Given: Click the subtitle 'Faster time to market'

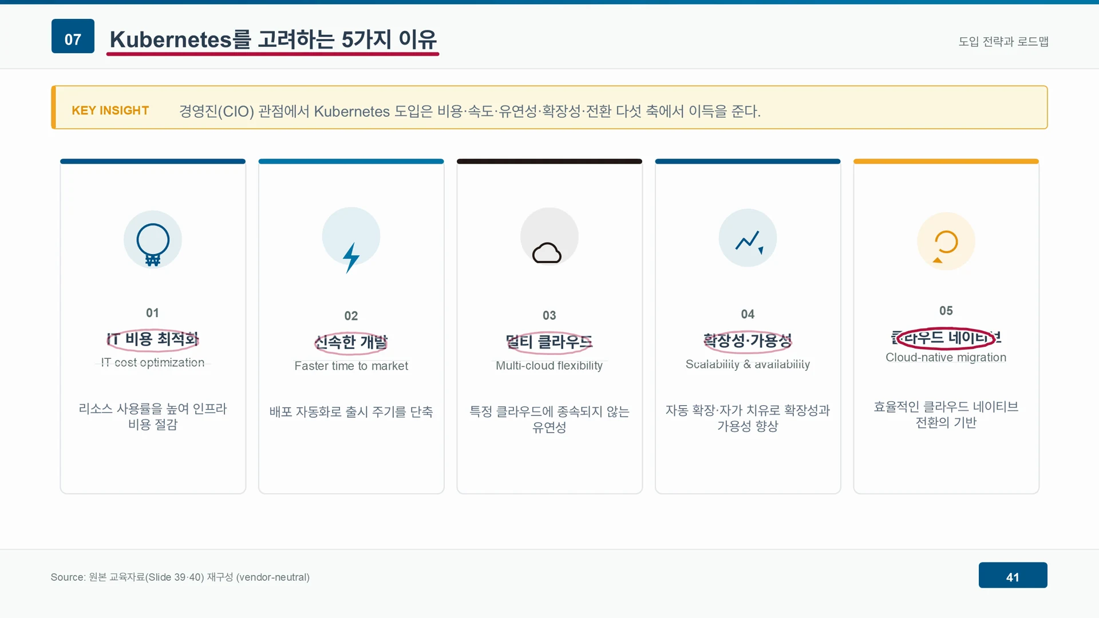Looking at the screenshot, I should tap(351, 366).
